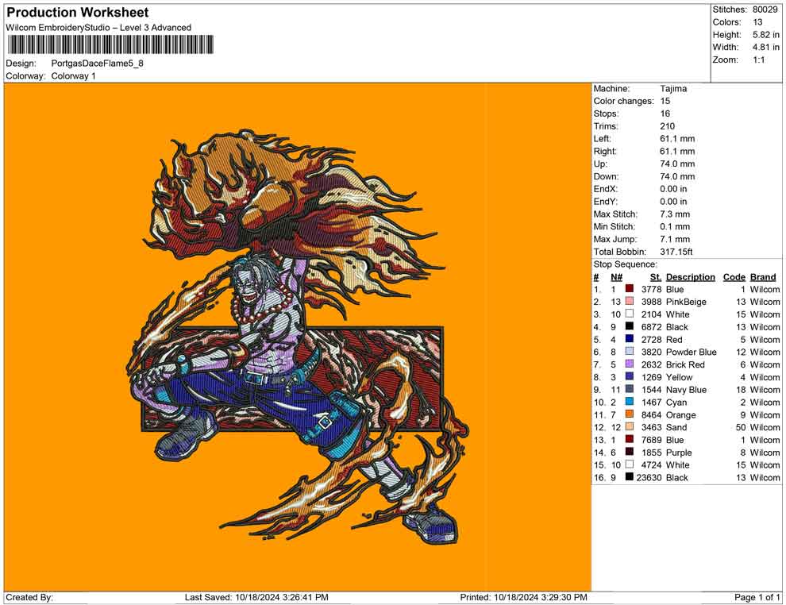Select the Trims value 210
Screen dimensions: 786x605
667,126
